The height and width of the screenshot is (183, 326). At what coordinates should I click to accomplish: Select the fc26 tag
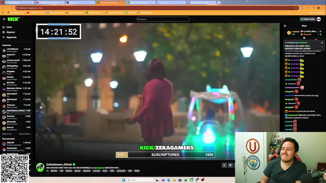(130, 171)
